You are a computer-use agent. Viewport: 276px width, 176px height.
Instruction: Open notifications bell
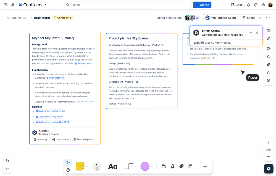pos(248,5)
